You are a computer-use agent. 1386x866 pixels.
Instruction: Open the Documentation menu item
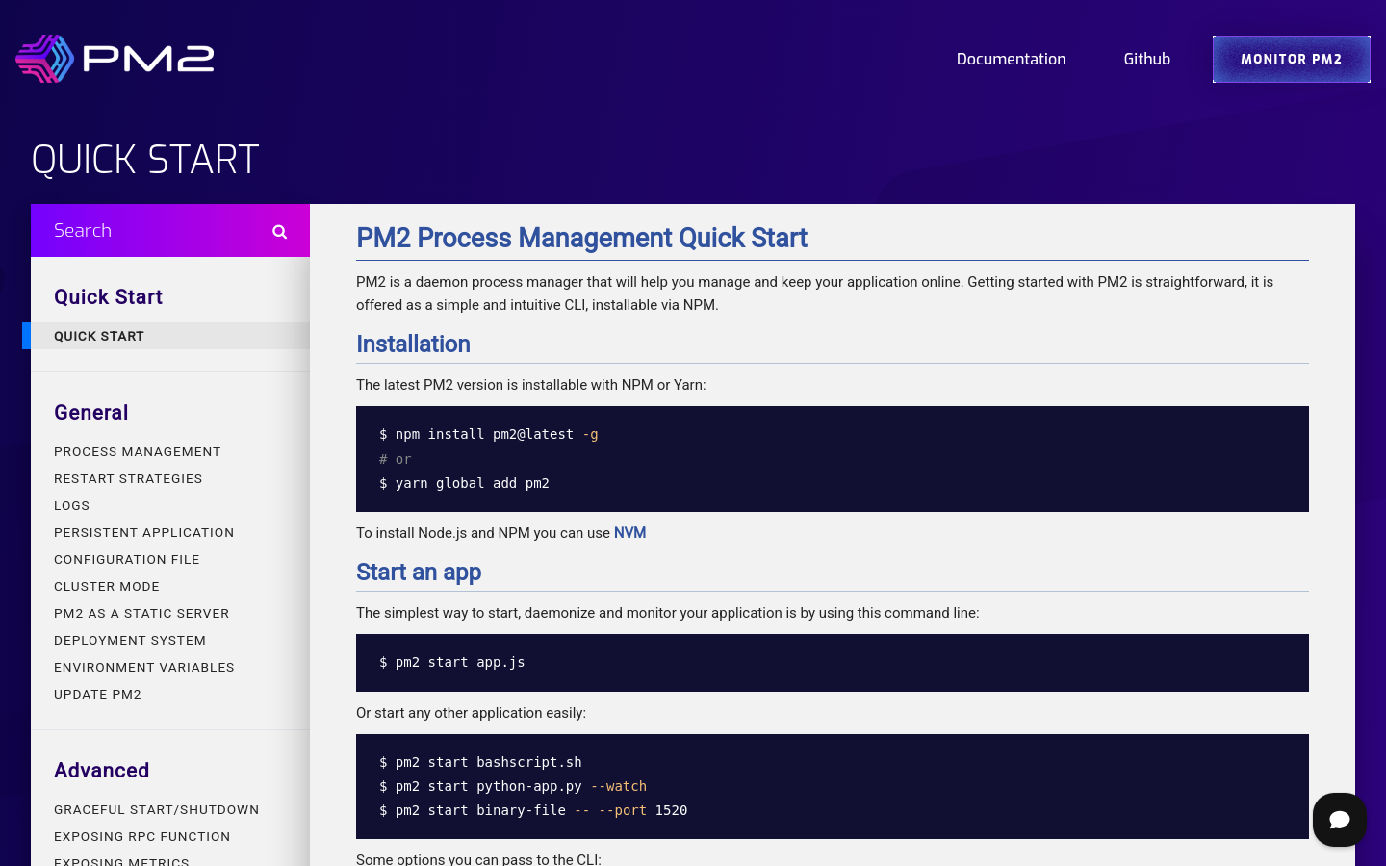1011,59
